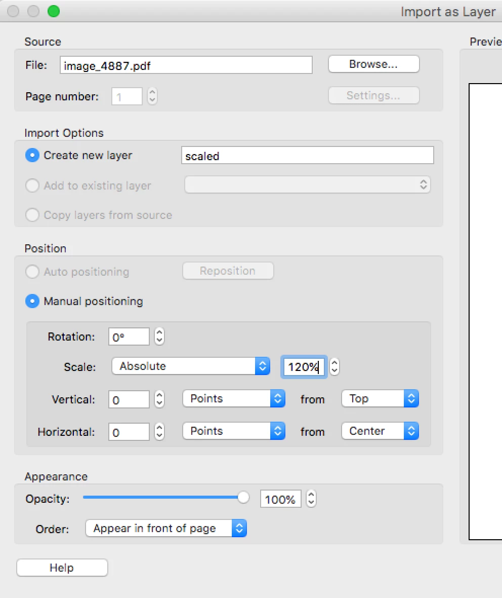Click the Scale percentage stepper
This screenshot has height=598, width=502.
(334, 367)
